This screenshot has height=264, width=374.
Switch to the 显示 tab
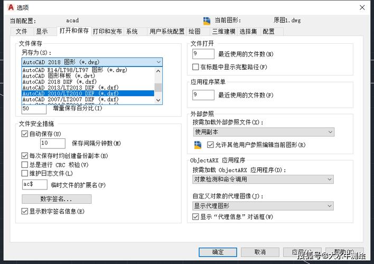[42, 32]
